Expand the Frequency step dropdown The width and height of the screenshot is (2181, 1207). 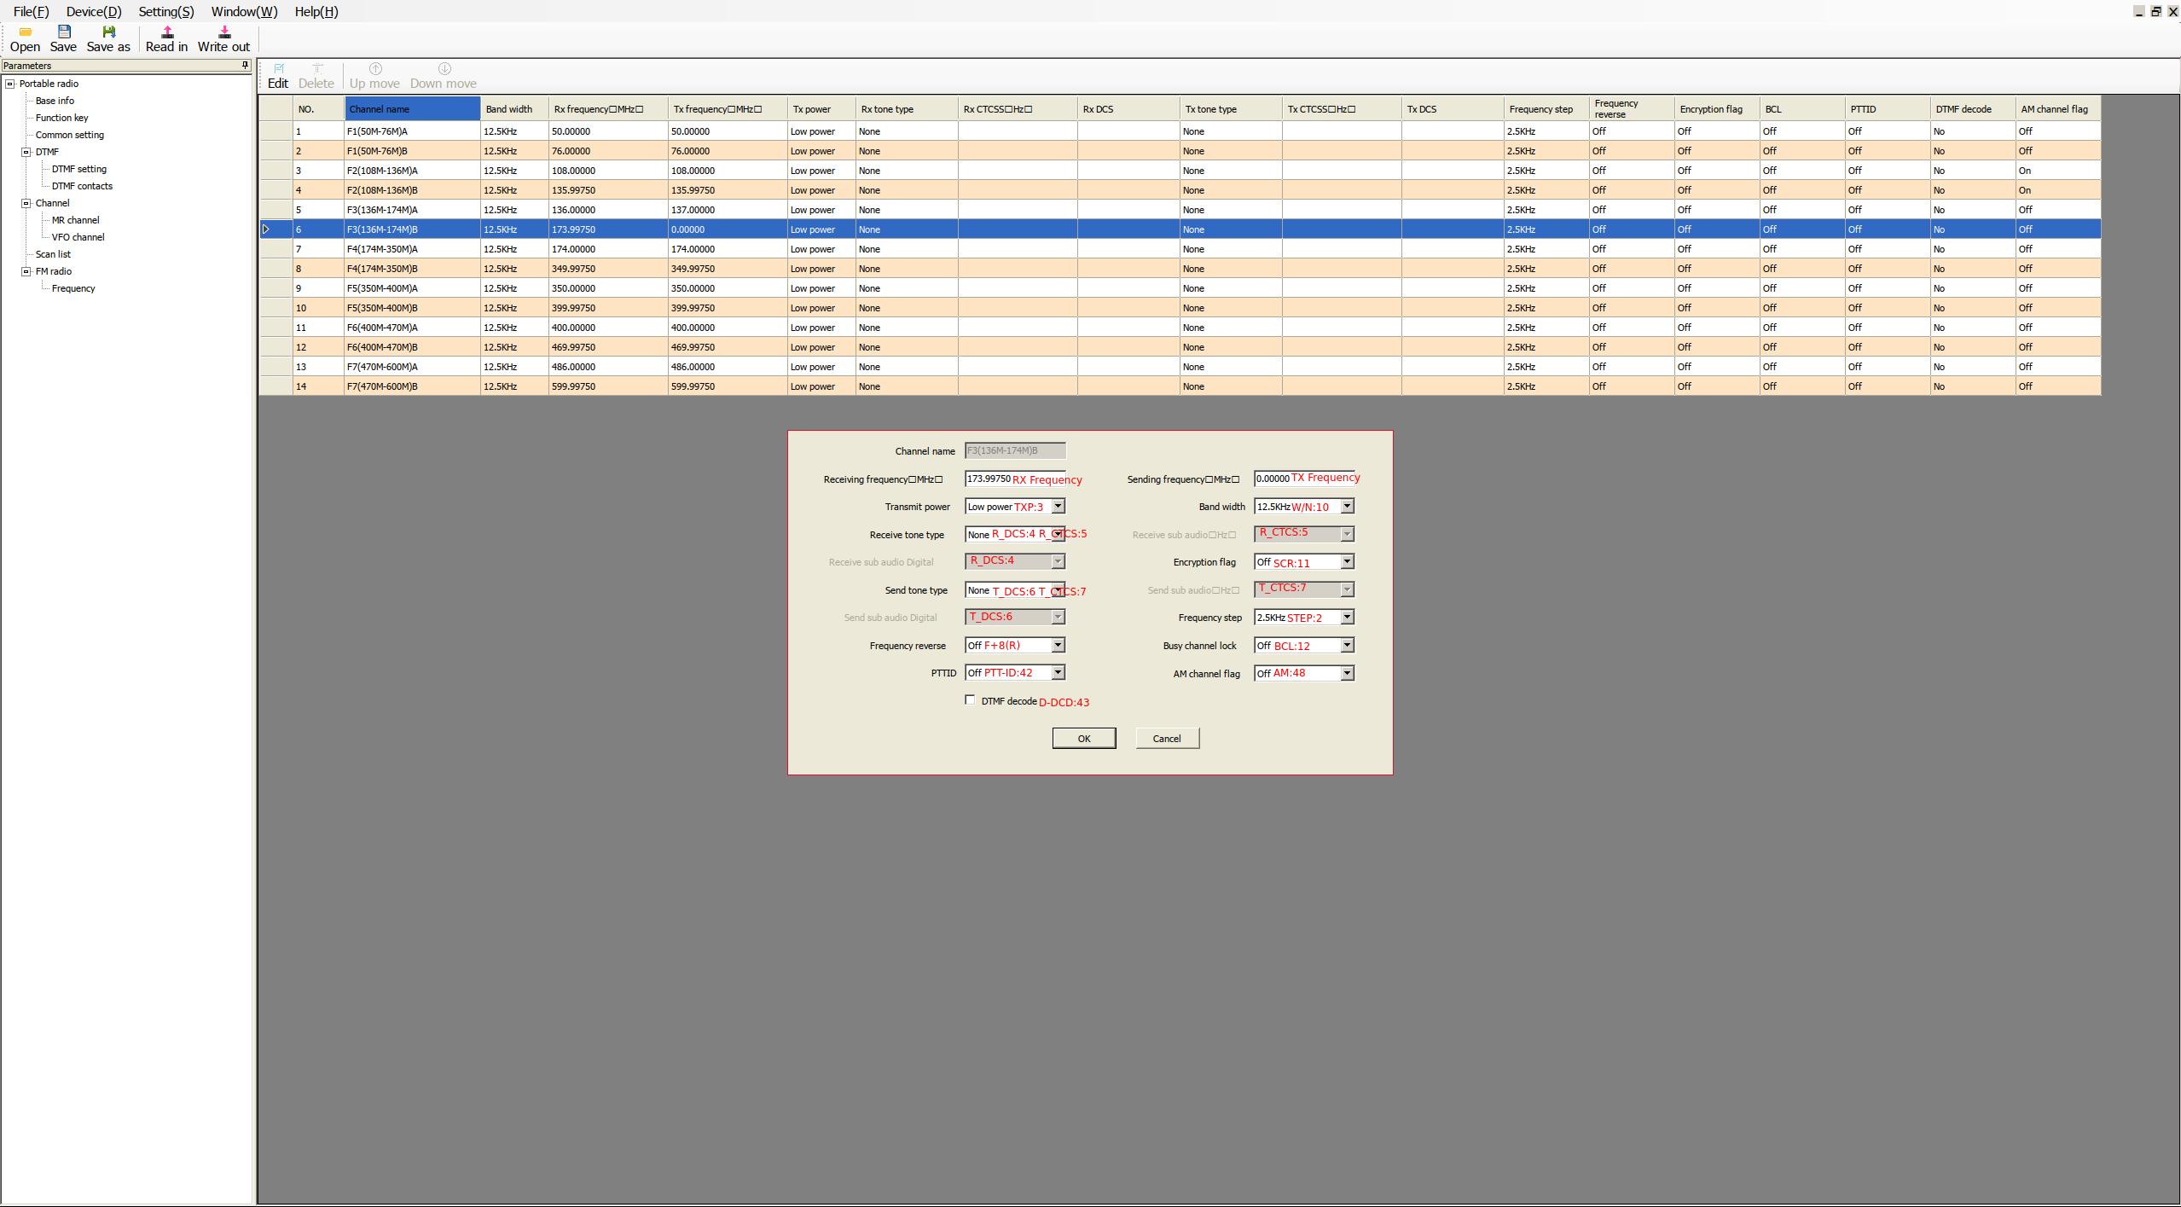pos(1347,618)
